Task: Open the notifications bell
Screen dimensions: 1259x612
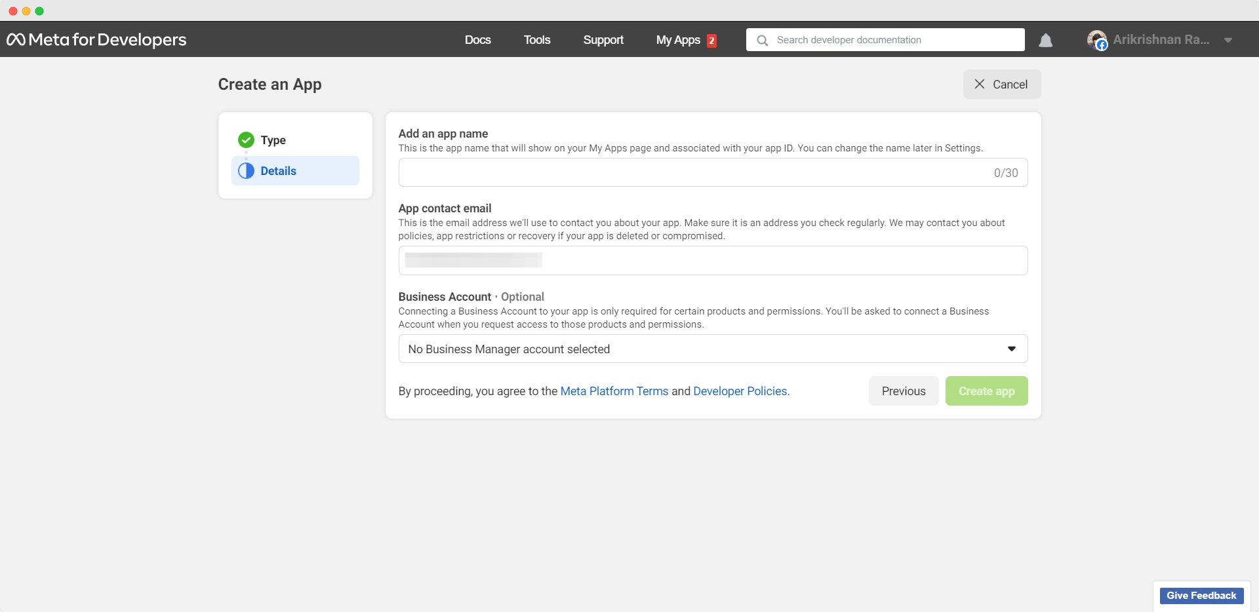Action: point(1046,41)
